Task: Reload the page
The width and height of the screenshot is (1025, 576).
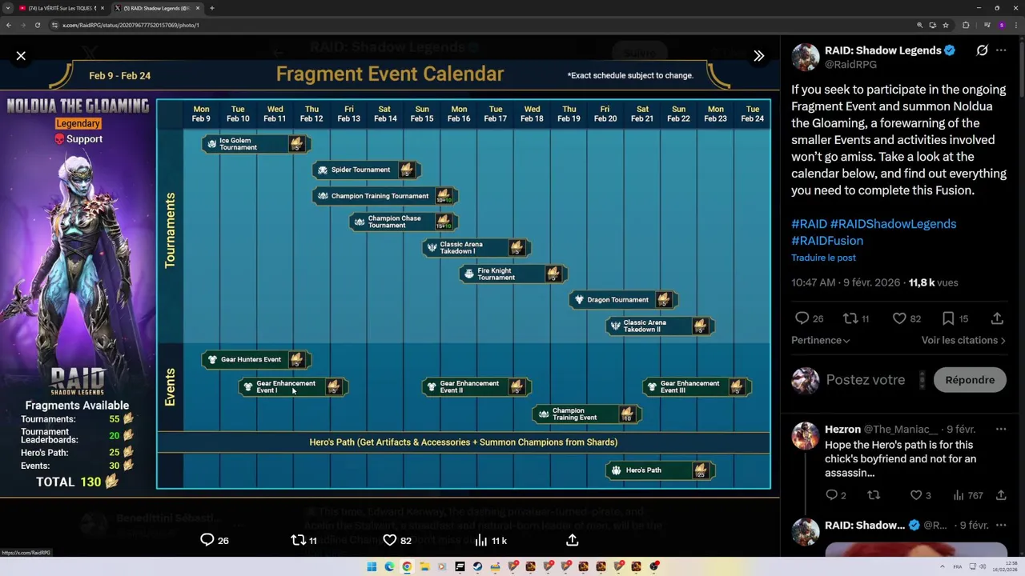Action: (x=37, y=25)
